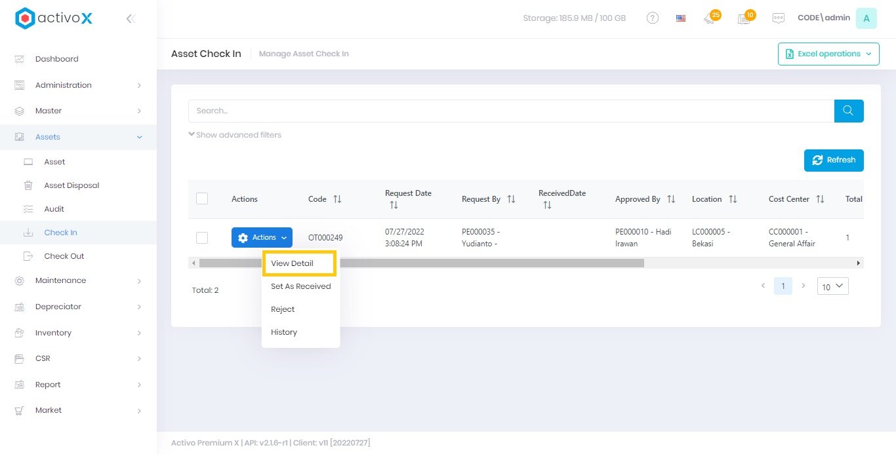Image resolution: width=896 pixels, height=456 pixels.
Task: Expand Show advanced filters
Action: (235, 135)
